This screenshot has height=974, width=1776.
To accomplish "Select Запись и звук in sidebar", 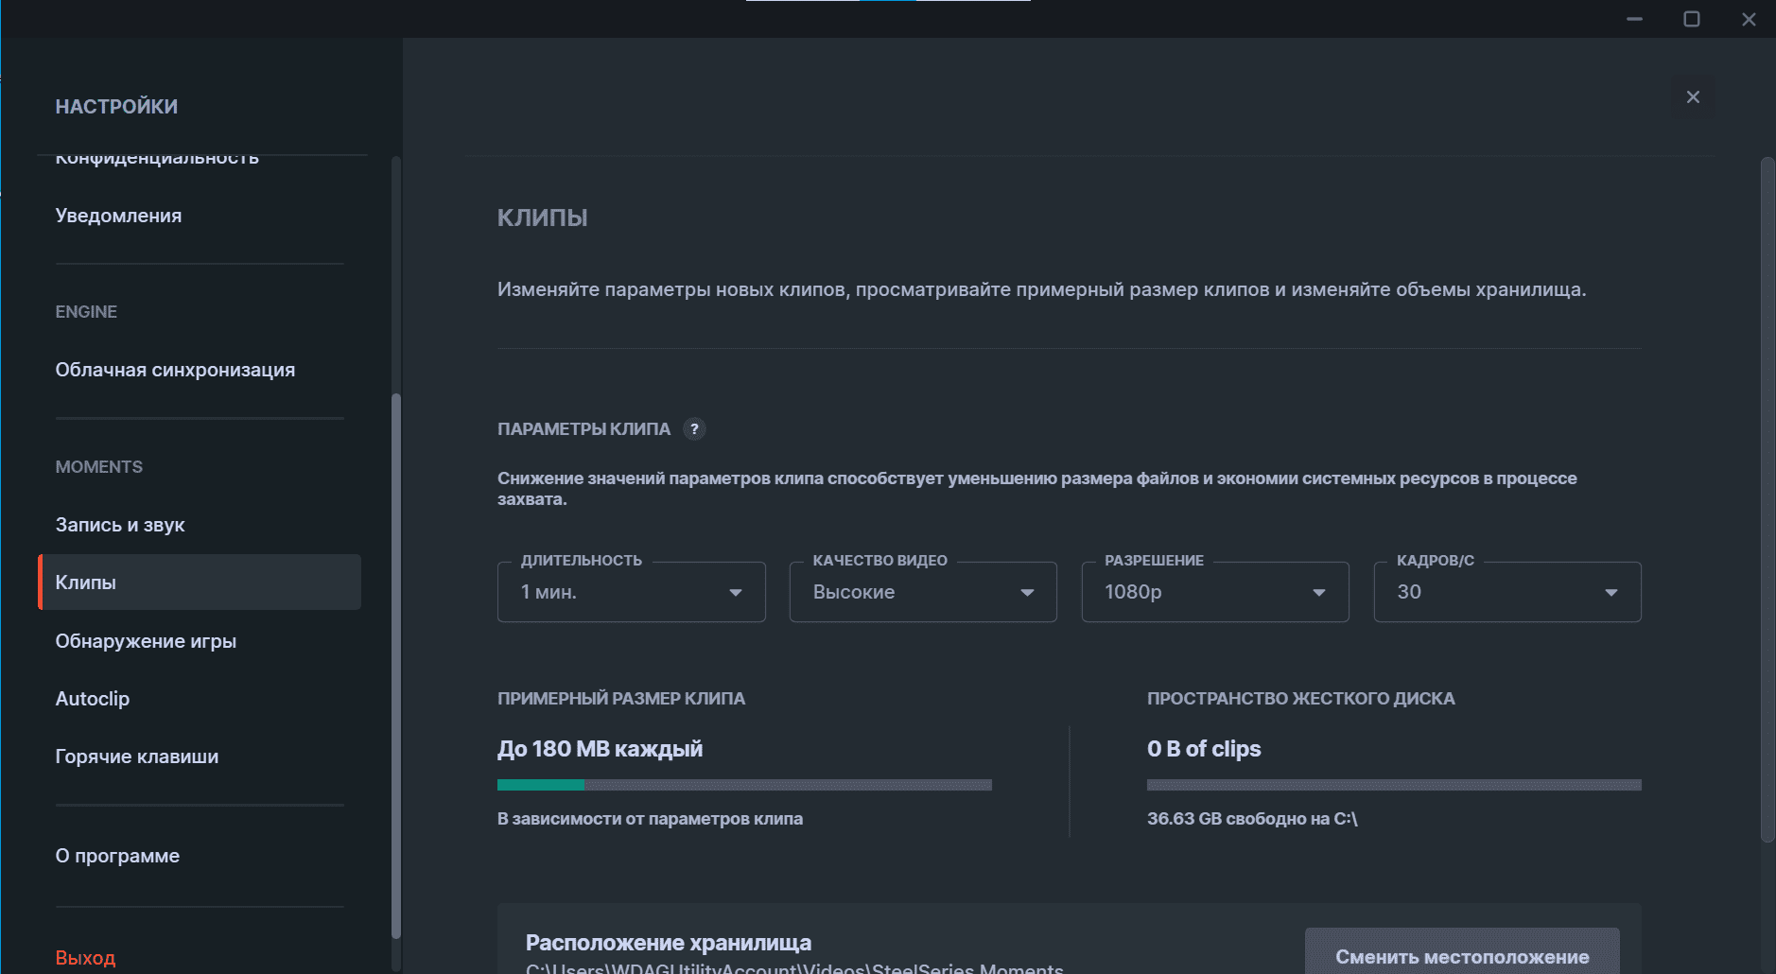I will click(120, 525).
